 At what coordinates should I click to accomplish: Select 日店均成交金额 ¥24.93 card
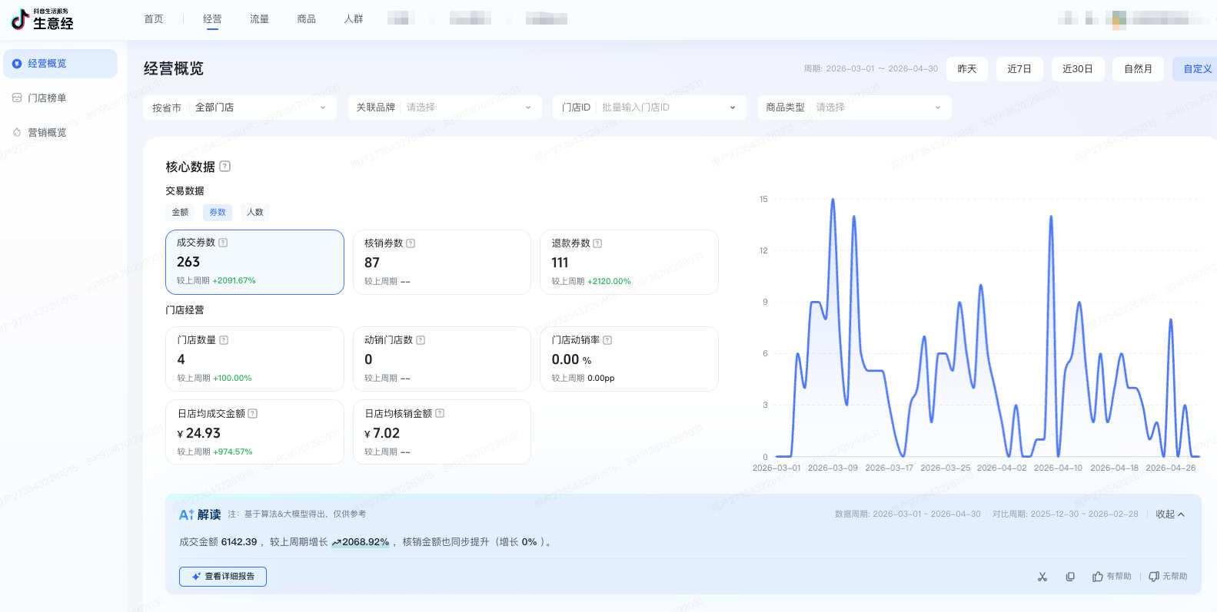coord(254,432)
